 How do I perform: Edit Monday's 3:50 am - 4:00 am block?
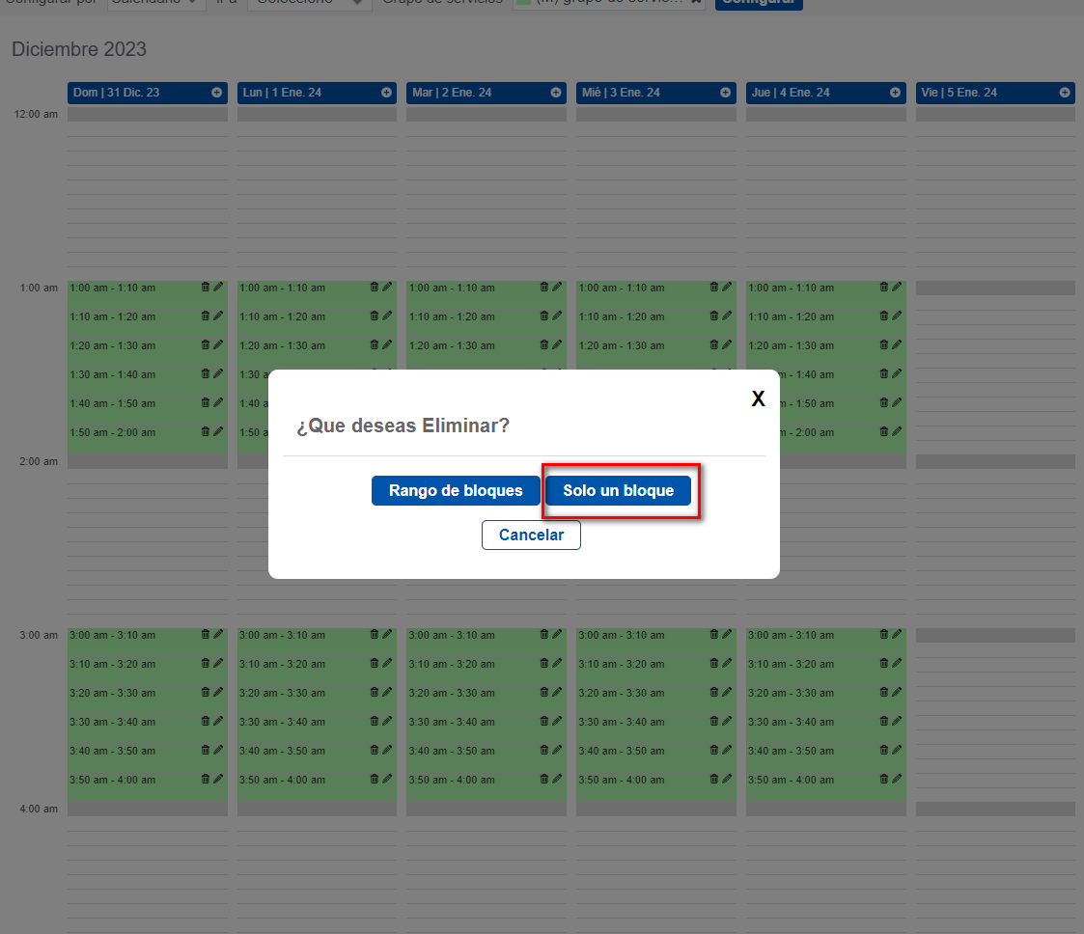pyautogui.click(x=387, y=780)
